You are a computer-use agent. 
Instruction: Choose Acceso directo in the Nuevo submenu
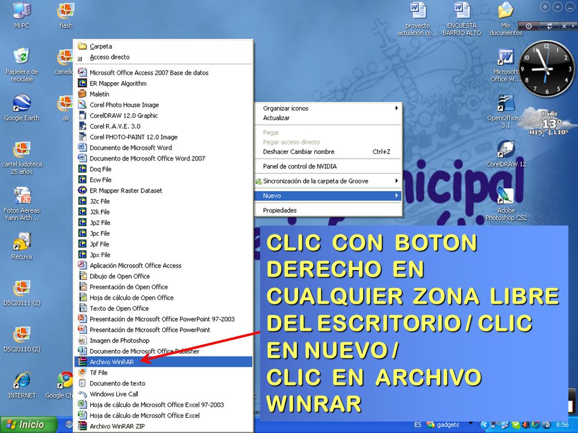[x=163, y=57]
